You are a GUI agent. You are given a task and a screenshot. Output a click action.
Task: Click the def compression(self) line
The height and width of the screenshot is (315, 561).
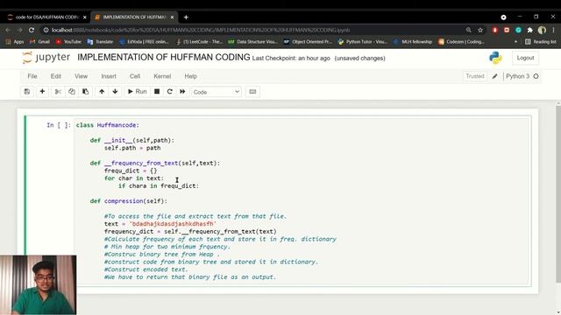click(129, 201)
